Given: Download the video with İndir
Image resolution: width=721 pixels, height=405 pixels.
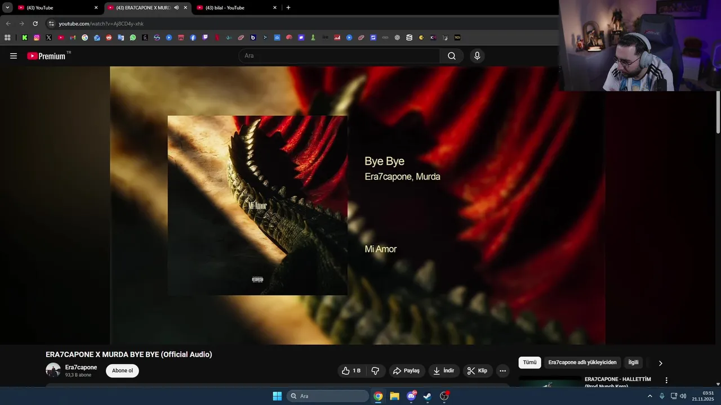Looking at the screenshot, I should point(444,371).
